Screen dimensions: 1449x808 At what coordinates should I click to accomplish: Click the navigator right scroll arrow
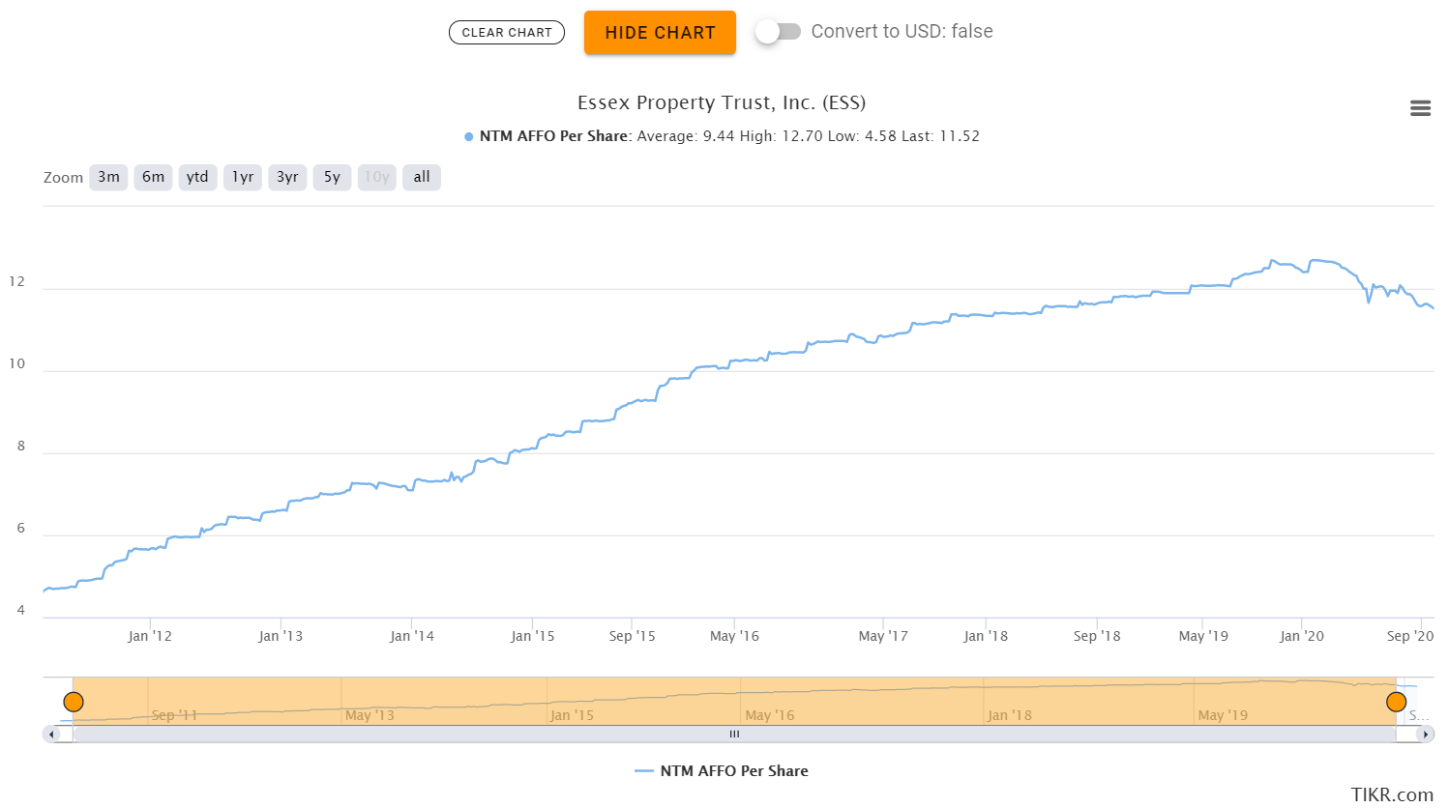1425,735
